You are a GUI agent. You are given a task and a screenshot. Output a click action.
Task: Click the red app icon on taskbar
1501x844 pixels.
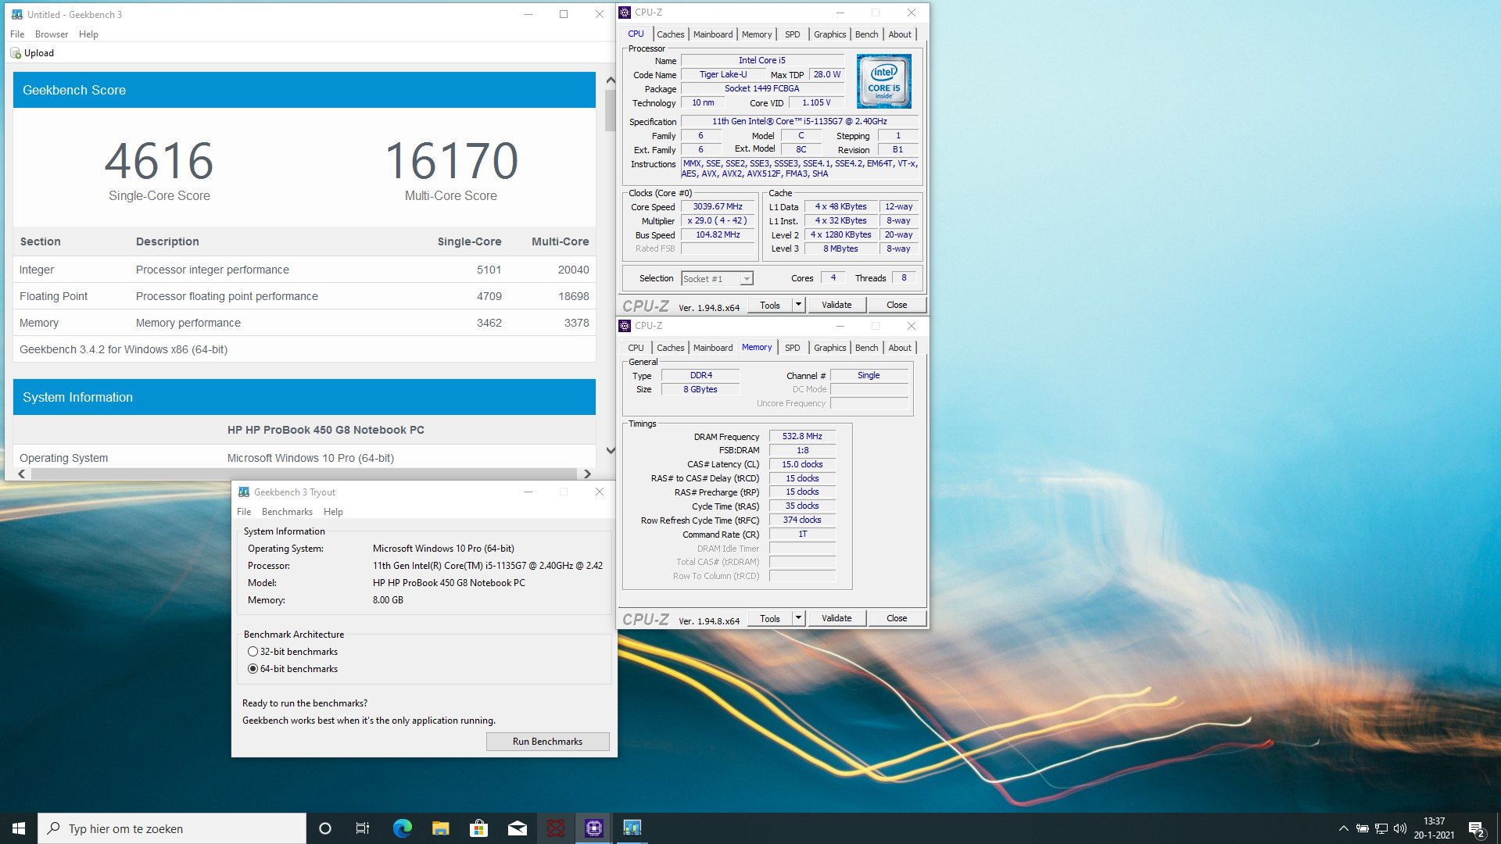555,828
